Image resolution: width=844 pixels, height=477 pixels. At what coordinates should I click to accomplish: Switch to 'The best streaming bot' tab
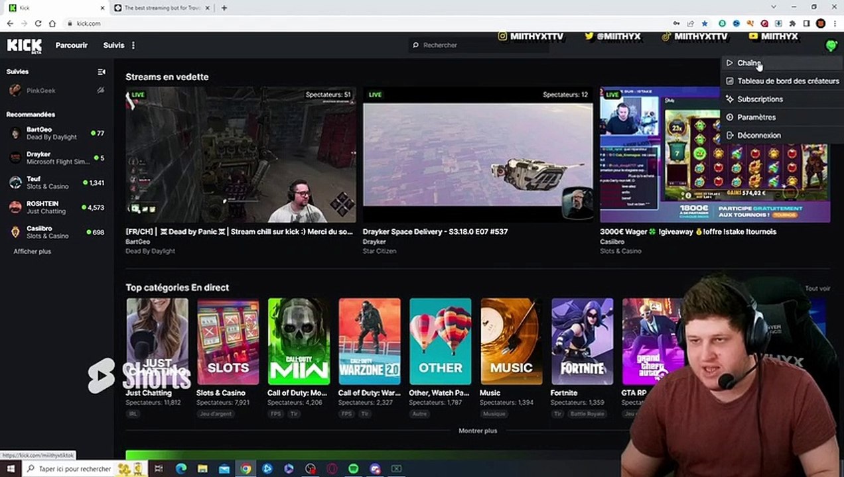pos(162,8)
